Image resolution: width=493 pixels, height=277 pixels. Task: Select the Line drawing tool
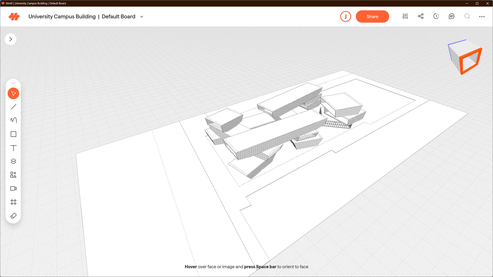click(13, 107)
